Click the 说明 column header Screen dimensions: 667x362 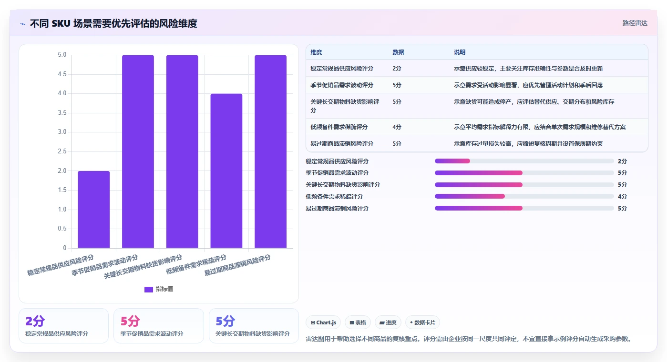tap(460, 52)
